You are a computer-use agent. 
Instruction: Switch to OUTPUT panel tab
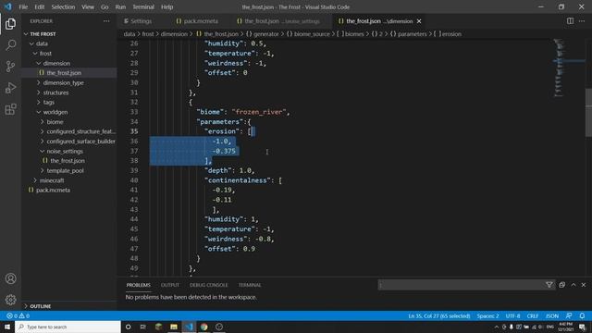point(170,285)
